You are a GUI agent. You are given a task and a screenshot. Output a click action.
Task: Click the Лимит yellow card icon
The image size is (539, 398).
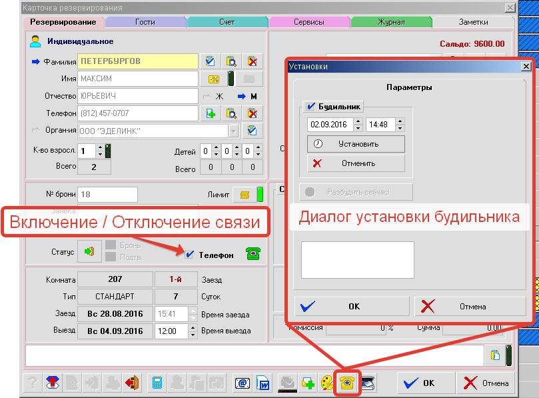pos(245,195)
